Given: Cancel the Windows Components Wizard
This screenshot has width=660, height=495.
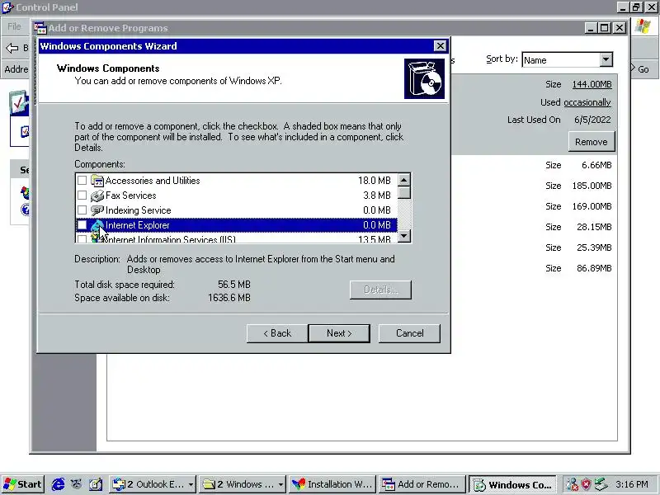Looking at the screenshot, I should (409, 333).
